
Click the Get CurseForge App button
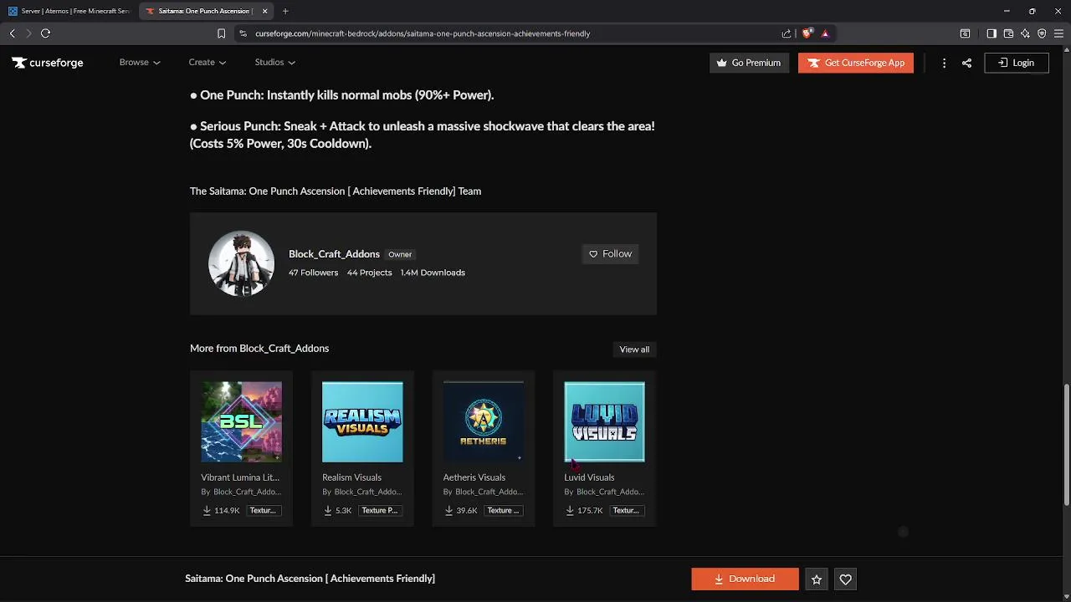click(856, 63)
